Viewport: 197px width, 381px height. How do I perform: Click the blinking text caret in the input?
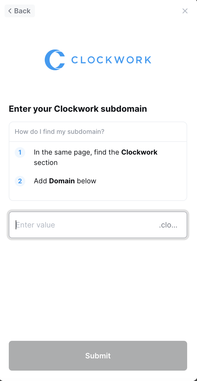(16, 225)
